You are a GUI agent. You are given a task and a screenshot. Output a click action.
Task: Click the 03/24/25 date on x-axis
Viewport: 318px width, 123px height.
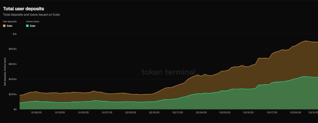[296, 112]
